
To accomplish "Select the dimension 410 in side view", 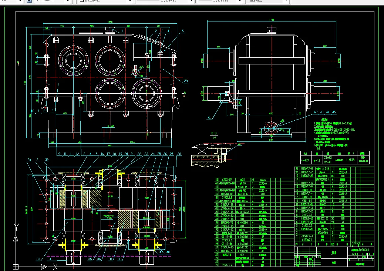I will (271, 113).
